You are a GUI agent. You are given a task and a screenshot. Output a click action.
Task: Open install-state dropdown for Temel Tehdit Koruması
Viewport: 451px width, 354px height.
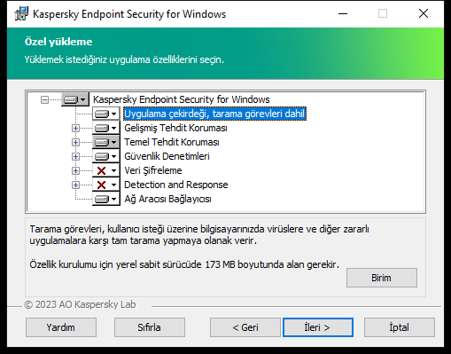(x=106, y=142)
